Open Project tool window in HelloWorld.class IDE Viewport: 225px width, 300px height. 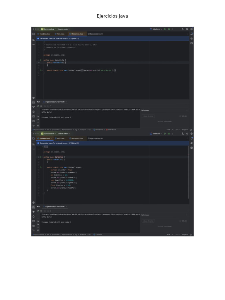[x=33, y=34]
